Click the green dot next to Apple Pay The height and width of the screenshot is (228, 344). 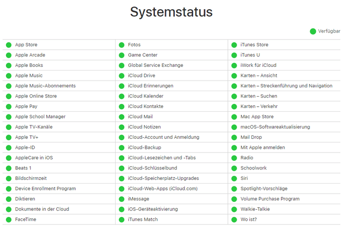(x=9, y=107)
